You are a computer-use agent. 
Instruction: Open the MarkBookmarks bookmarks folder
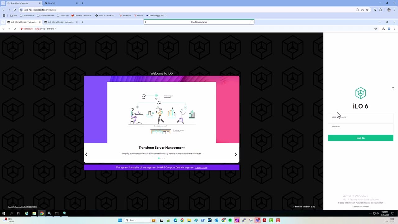[45, 16]
